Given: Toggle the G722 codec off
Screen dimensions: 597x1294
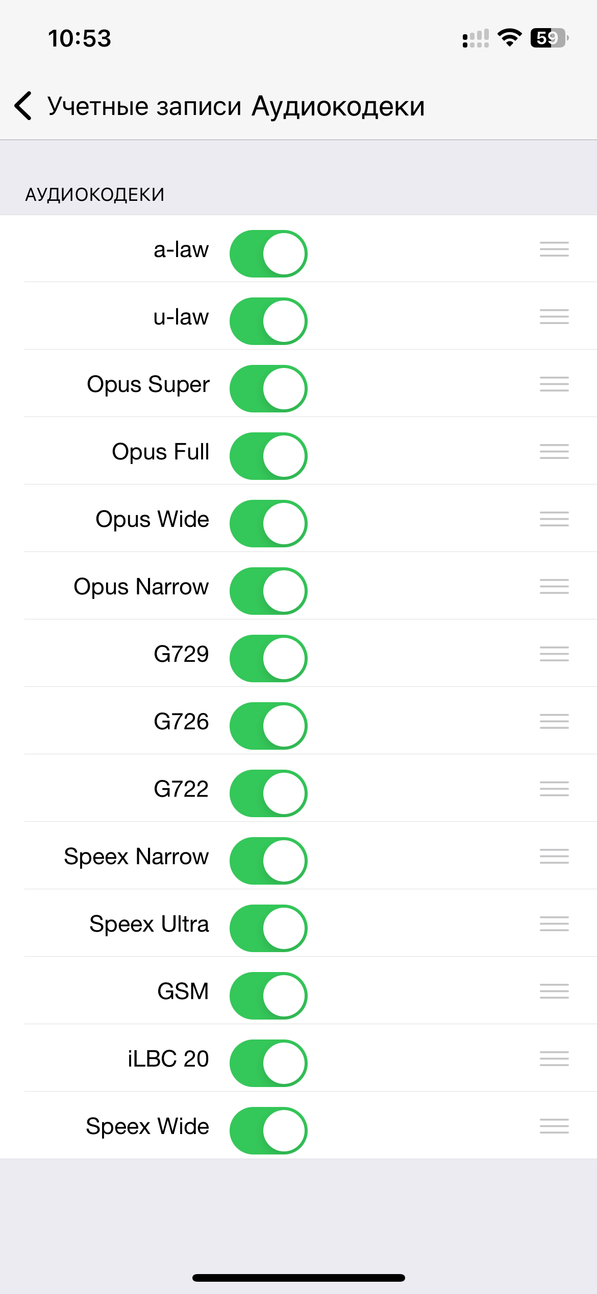Looking at the screenshot, I should (x=268, y=793).
